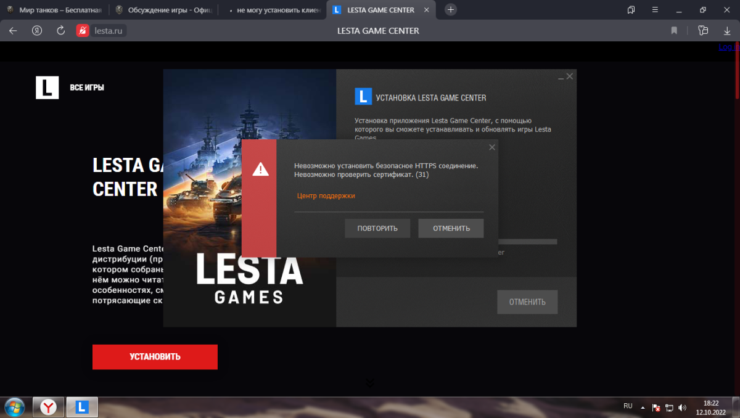
Task: Reload the page with refresh icon
Action: [x=60, y=31]
